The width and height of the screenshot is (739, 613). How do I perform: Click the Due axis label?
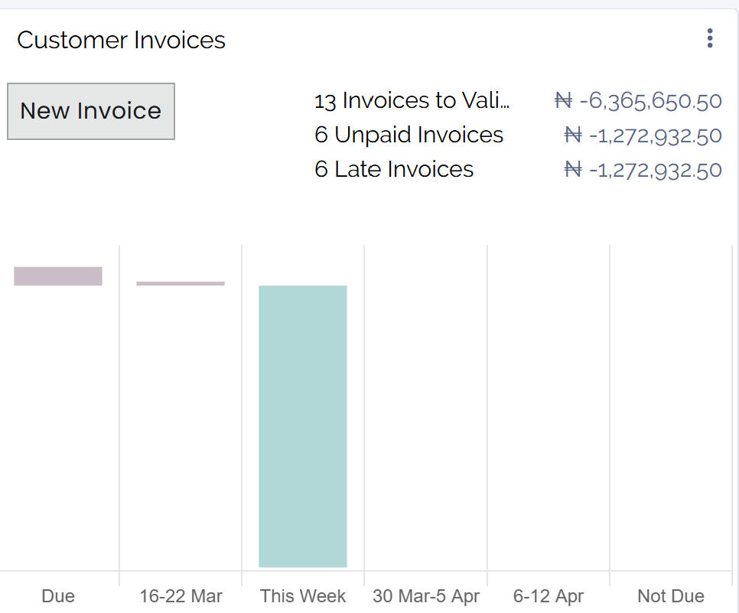tap(57, 596)
